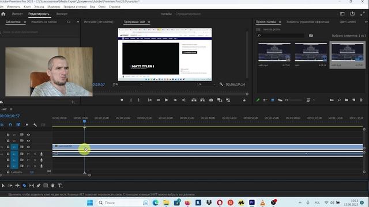This screenshot has height=207, width=369.
Task: Open the 25% zoom level dropdown
Action: (x=127, y=85)
